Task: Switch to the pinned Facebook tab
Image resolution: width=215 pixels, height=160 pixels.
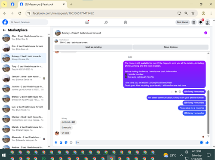Action: pos(12,4)
